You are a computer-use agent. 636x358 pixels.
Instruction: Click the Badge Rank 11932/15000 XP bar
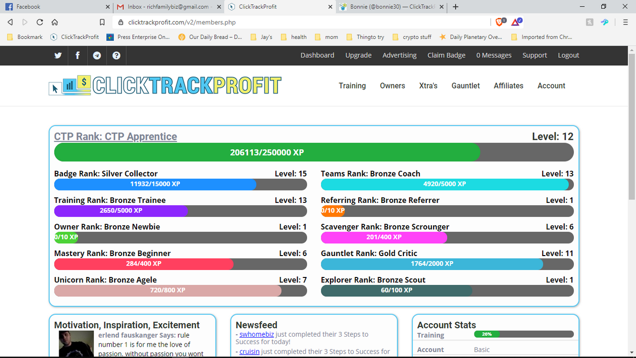(180, 184)
